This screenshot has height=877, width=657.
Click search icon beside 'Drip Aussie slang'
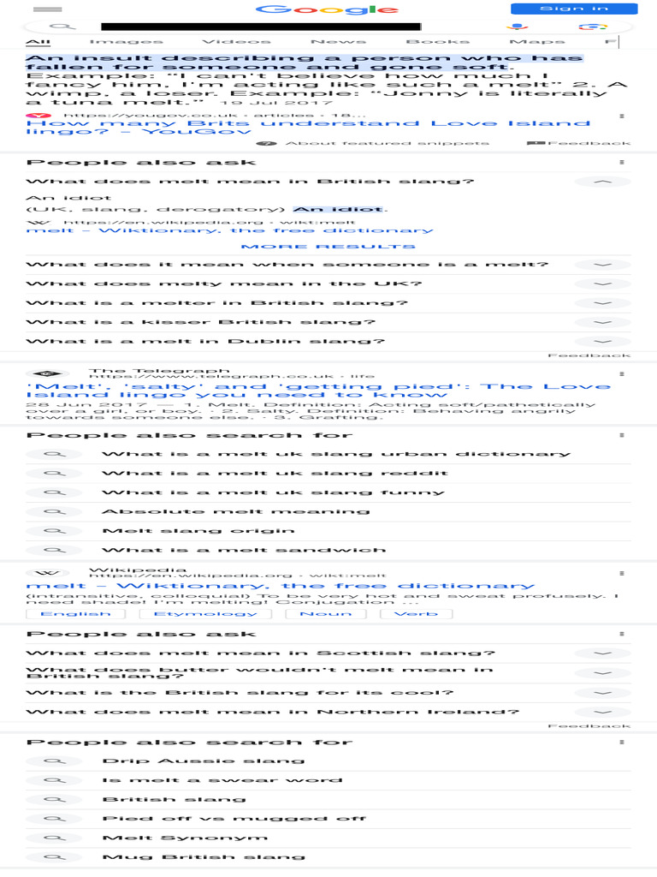pyautogui.click(x=55, y=761)
